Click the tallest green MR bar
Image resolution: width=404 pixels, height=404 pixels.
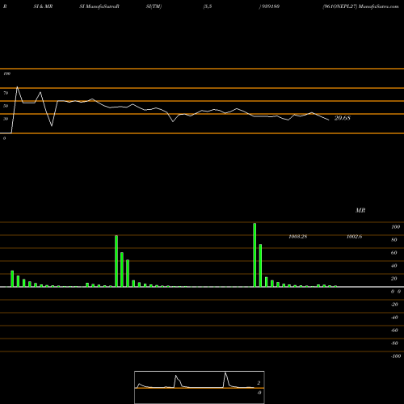click(x=255, y=255)
